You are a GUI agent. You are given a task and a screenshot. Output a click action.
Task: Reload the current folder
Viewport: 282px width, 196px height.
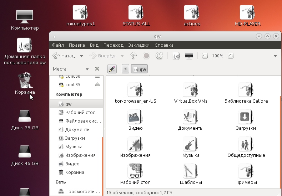[x=159, y=56]
